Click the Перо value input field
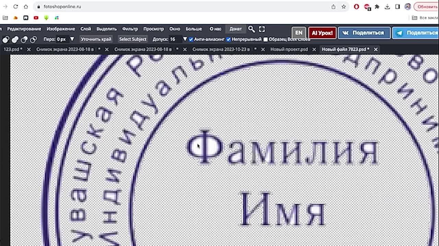 coord(62,39)
